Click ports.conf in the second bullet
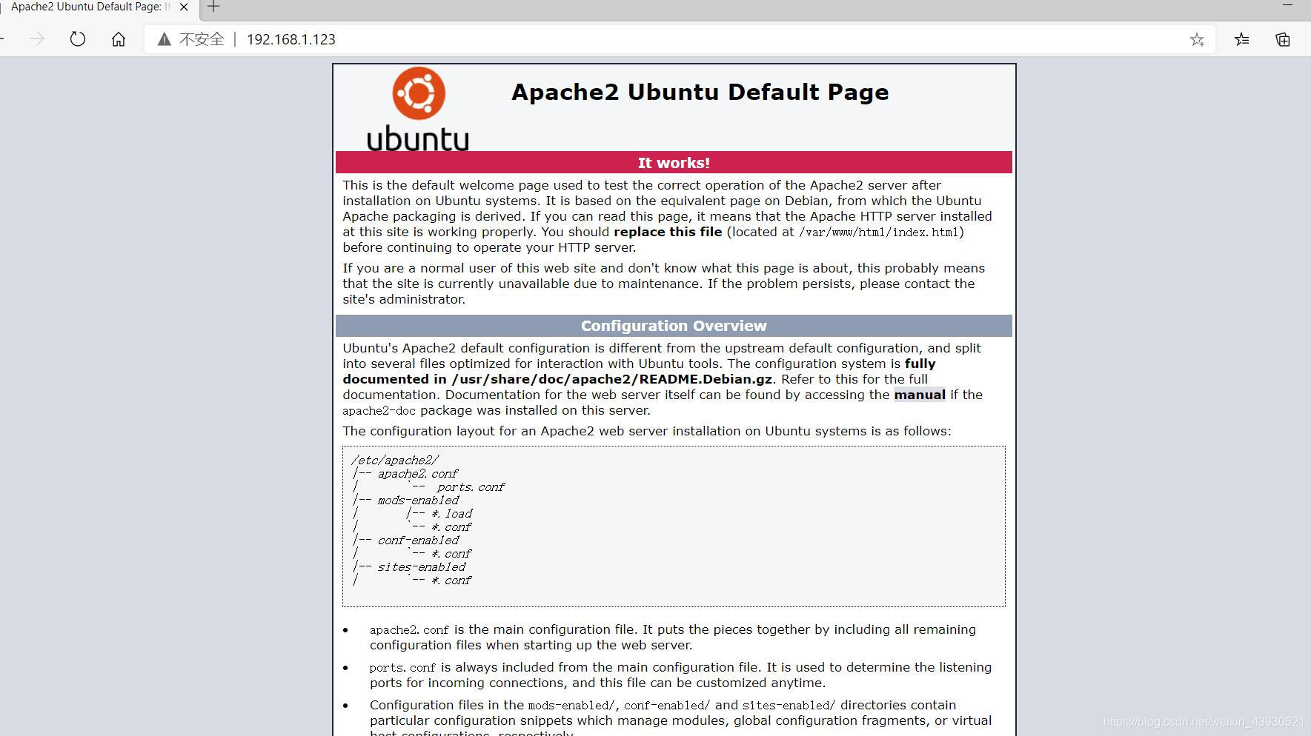The height and width of the screenshot is (736, 1311). tap(402, 668)
